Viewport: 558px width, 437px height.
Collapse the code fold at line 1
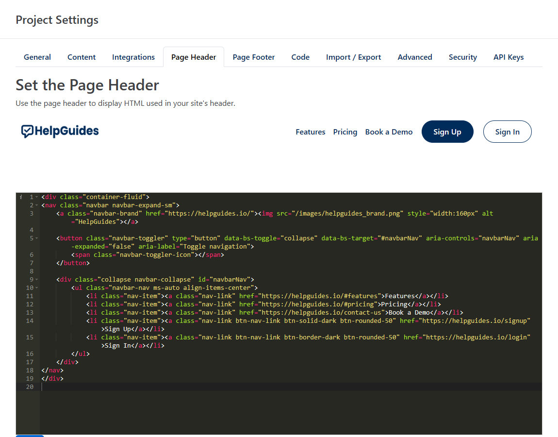click(x=36, y=197)
